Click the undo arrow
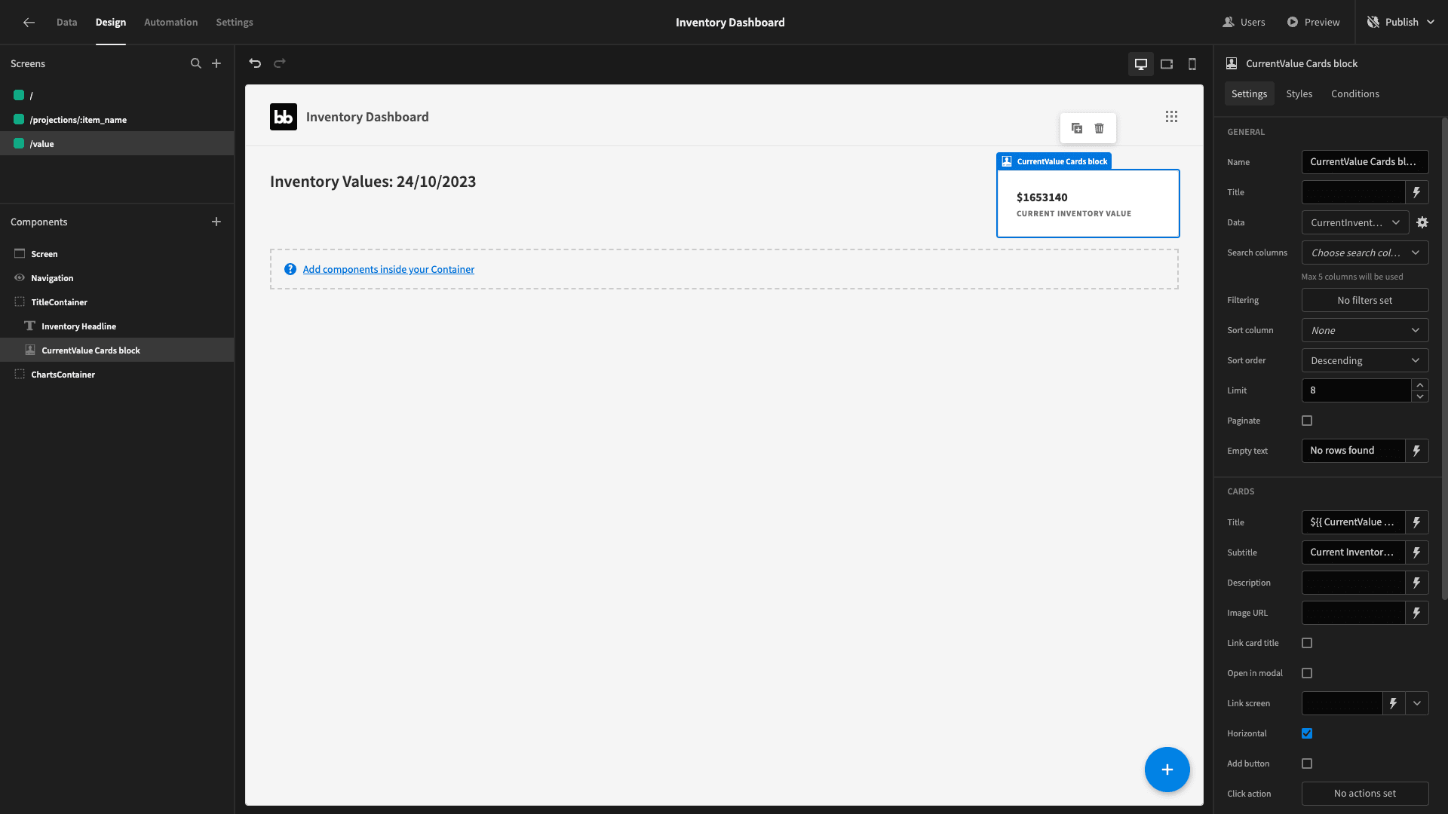The height and width of the screenshot is (814, 1448). [x=255, y=63]
